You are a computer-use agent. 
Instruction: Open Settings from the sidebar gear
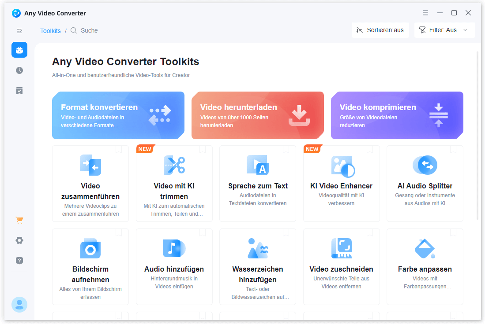[x=19, y=240]
